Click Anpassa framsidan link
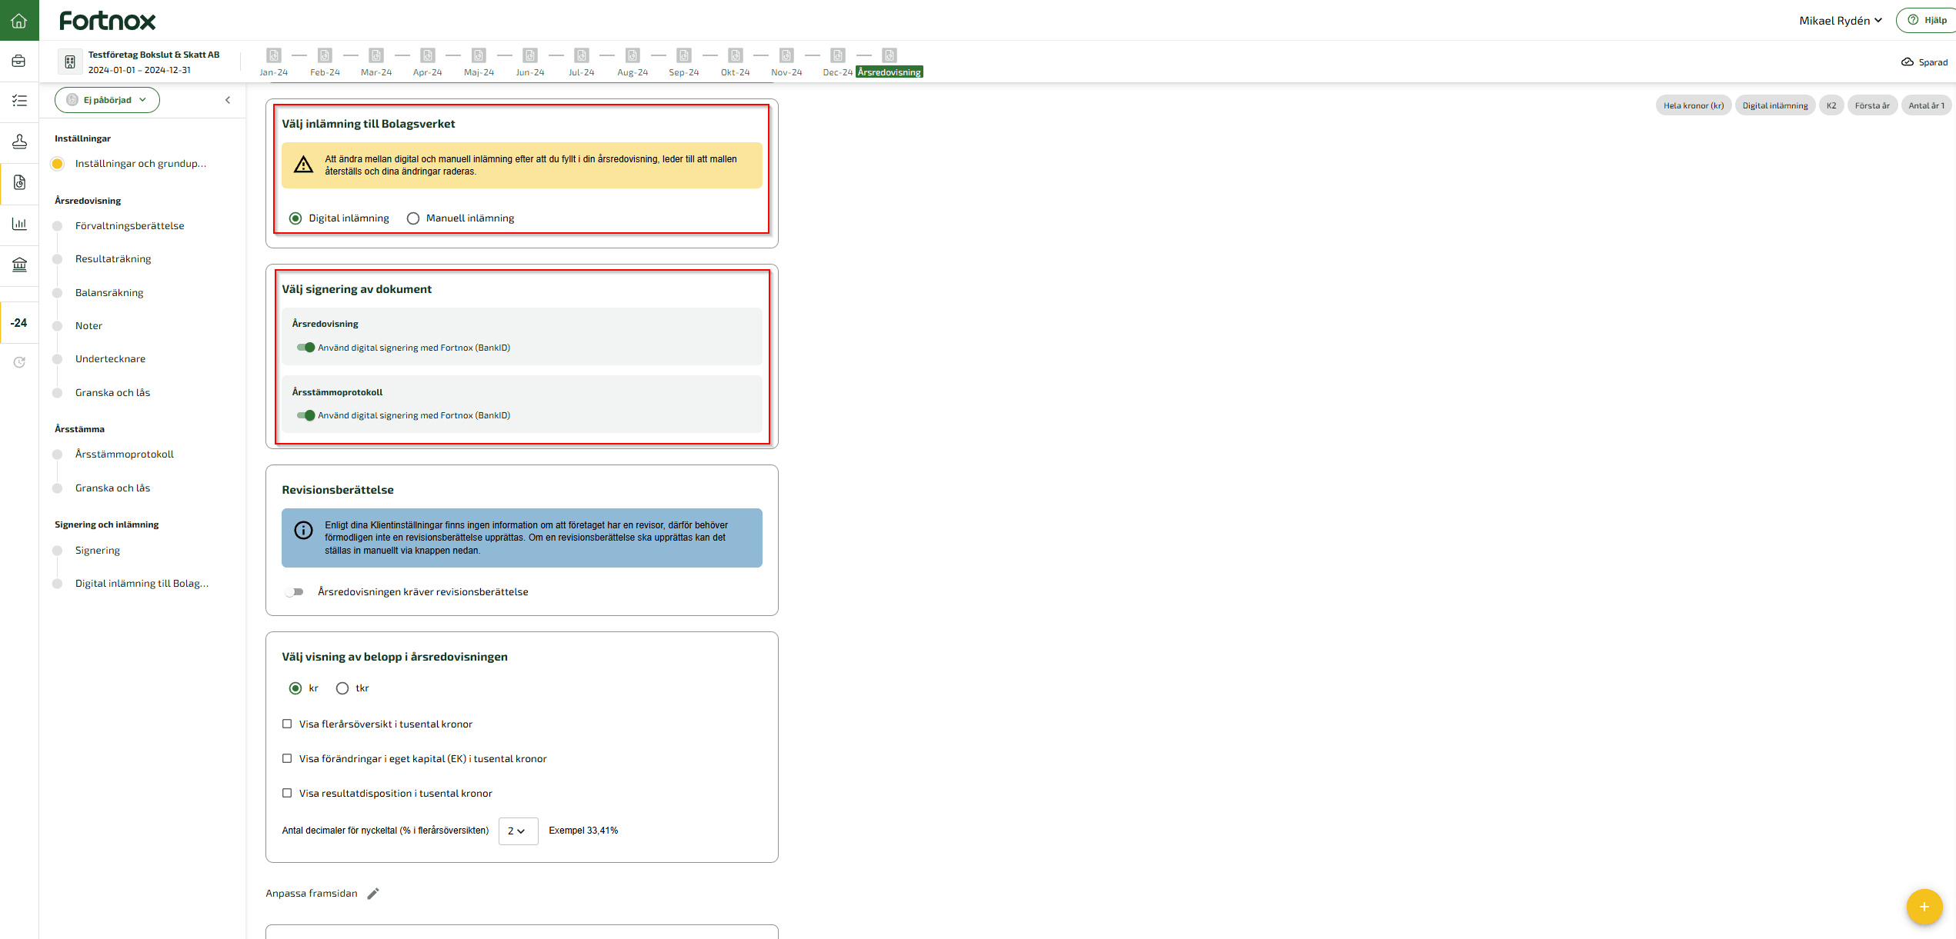The height and width of the screenshot is (939, 1956). 312,894
